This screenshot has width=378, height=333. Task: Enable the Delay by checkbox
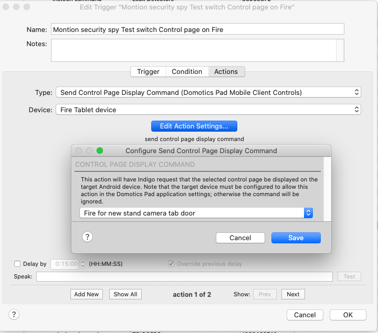17,264
